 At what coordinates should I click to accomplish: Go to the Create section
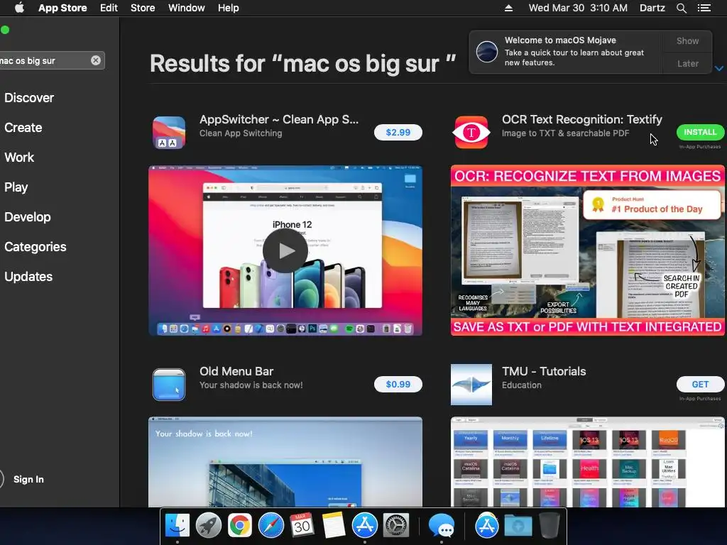point(23,128)
